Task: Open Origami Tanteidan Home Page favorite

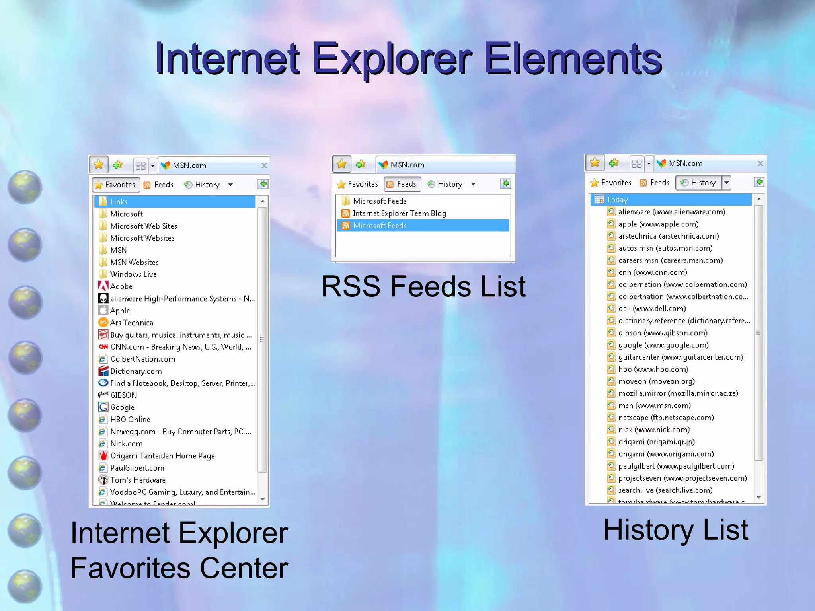Action: (175, 456)
